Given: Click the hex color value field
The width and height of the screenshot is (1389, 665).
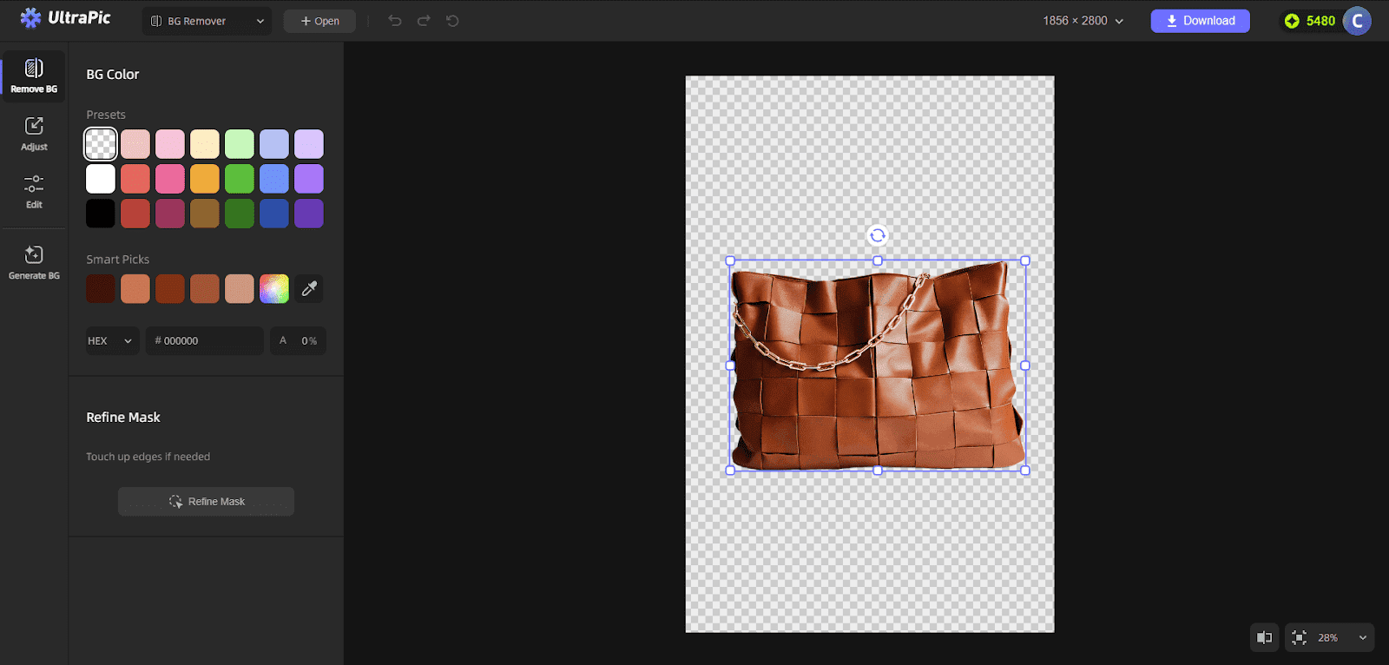Looking at the screenshot, I should [207, 341].
